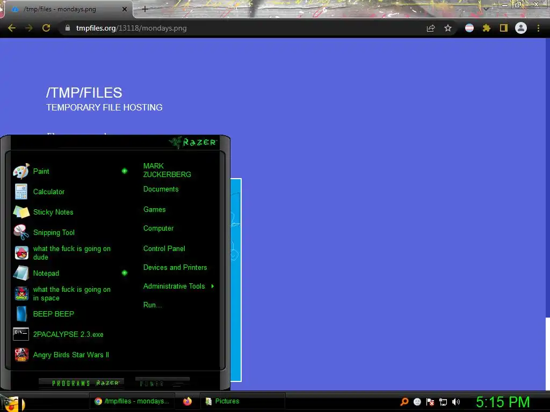This screenshot has width=550, height=412.
Task: Go forward in the browser
Action: [29, 28]
